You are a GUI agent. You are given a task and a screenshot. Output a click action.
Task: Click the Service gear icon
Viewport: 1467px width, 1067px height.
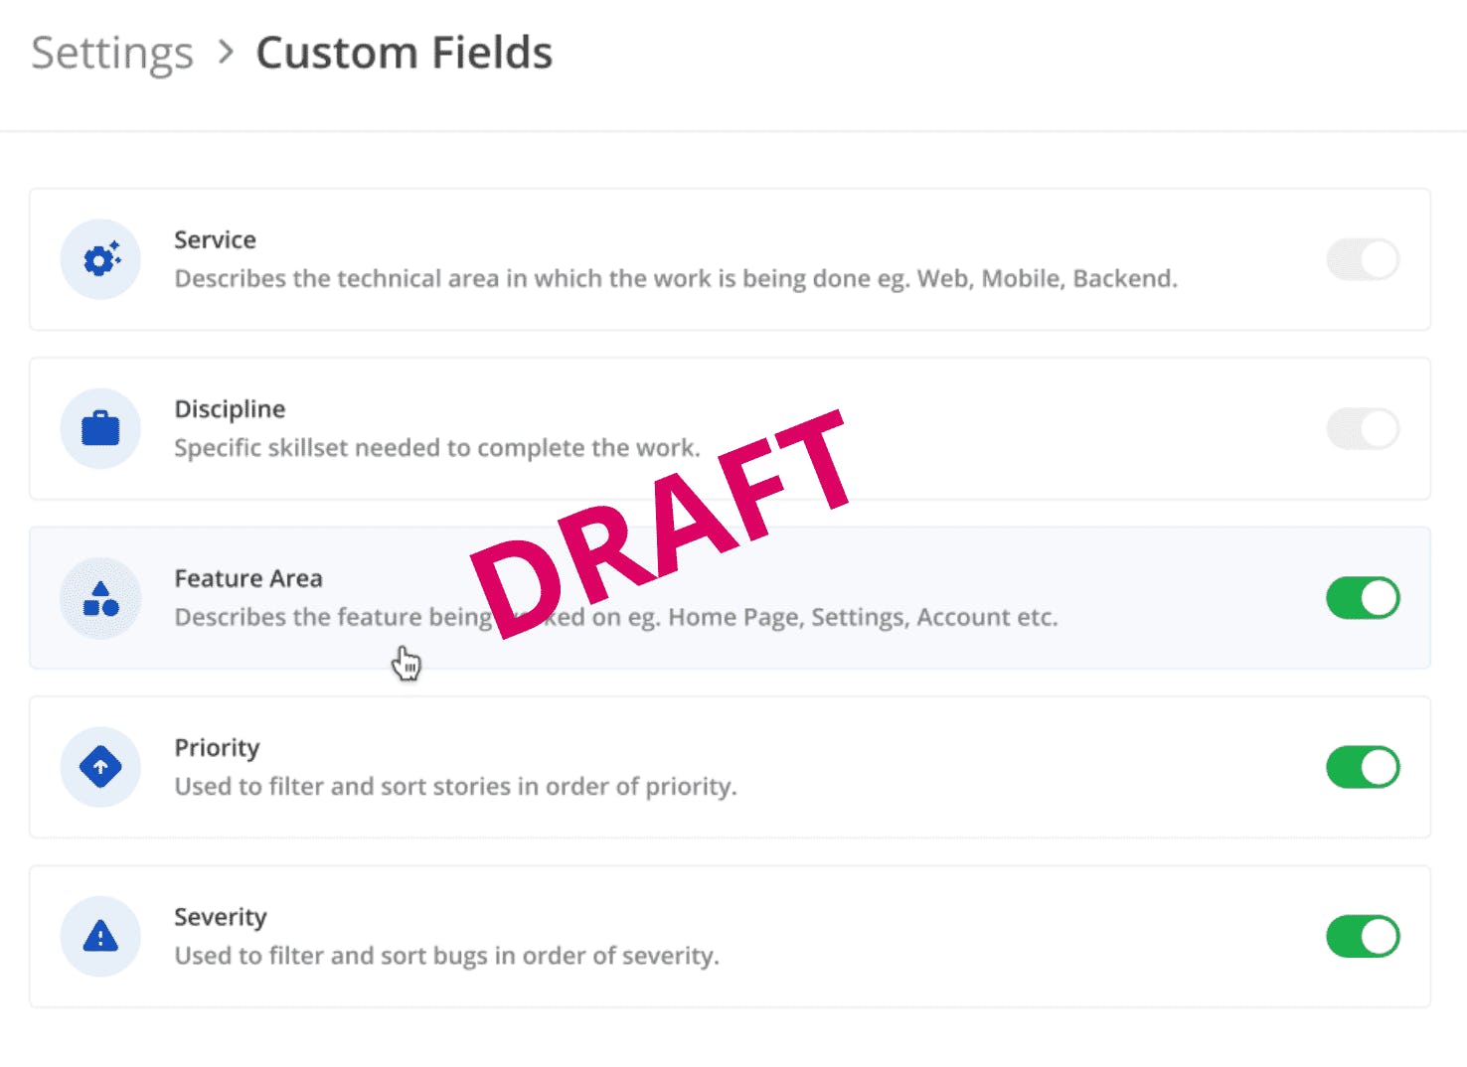click(100, 259)
